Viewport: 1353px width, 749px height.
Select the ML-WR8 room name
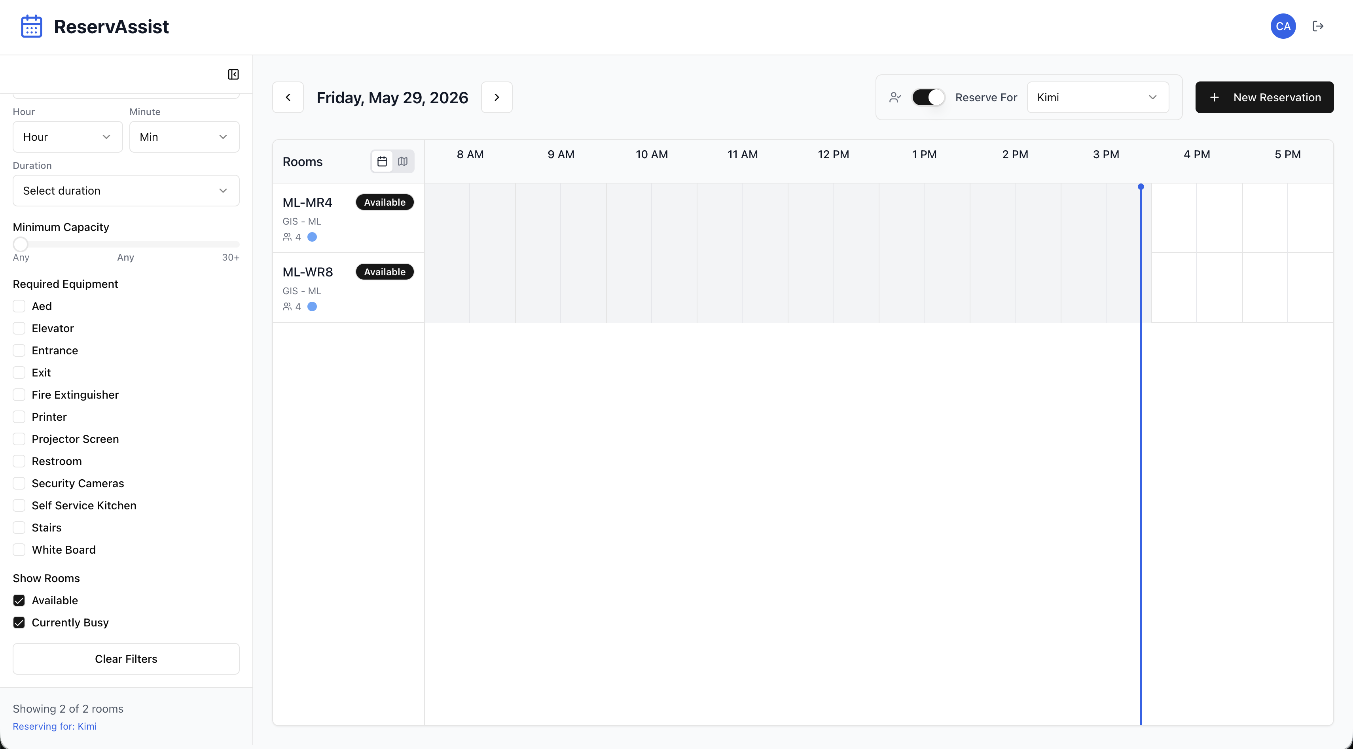click(308, 272)
